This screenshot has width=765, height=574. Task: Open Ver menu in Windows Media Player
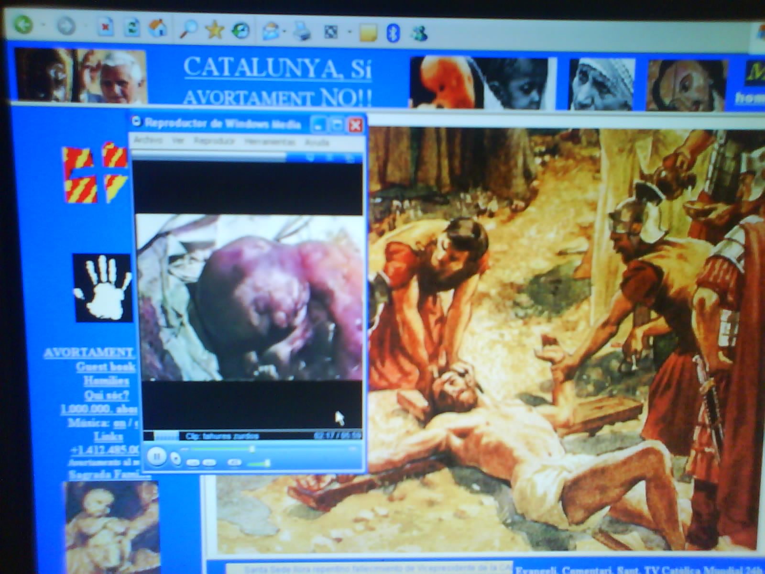[x=178, y=141]
